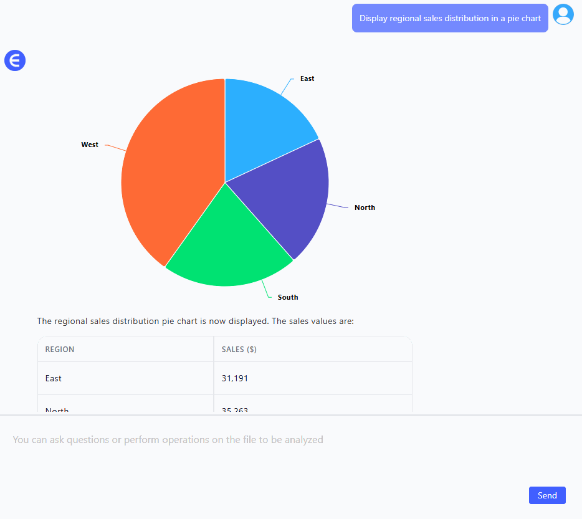
Task: Select the 31,191 sales value cell
Action: [235, 378]
